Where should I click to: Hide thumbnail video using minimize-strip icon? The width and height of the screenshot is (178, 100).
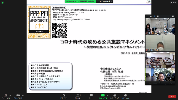147,17
